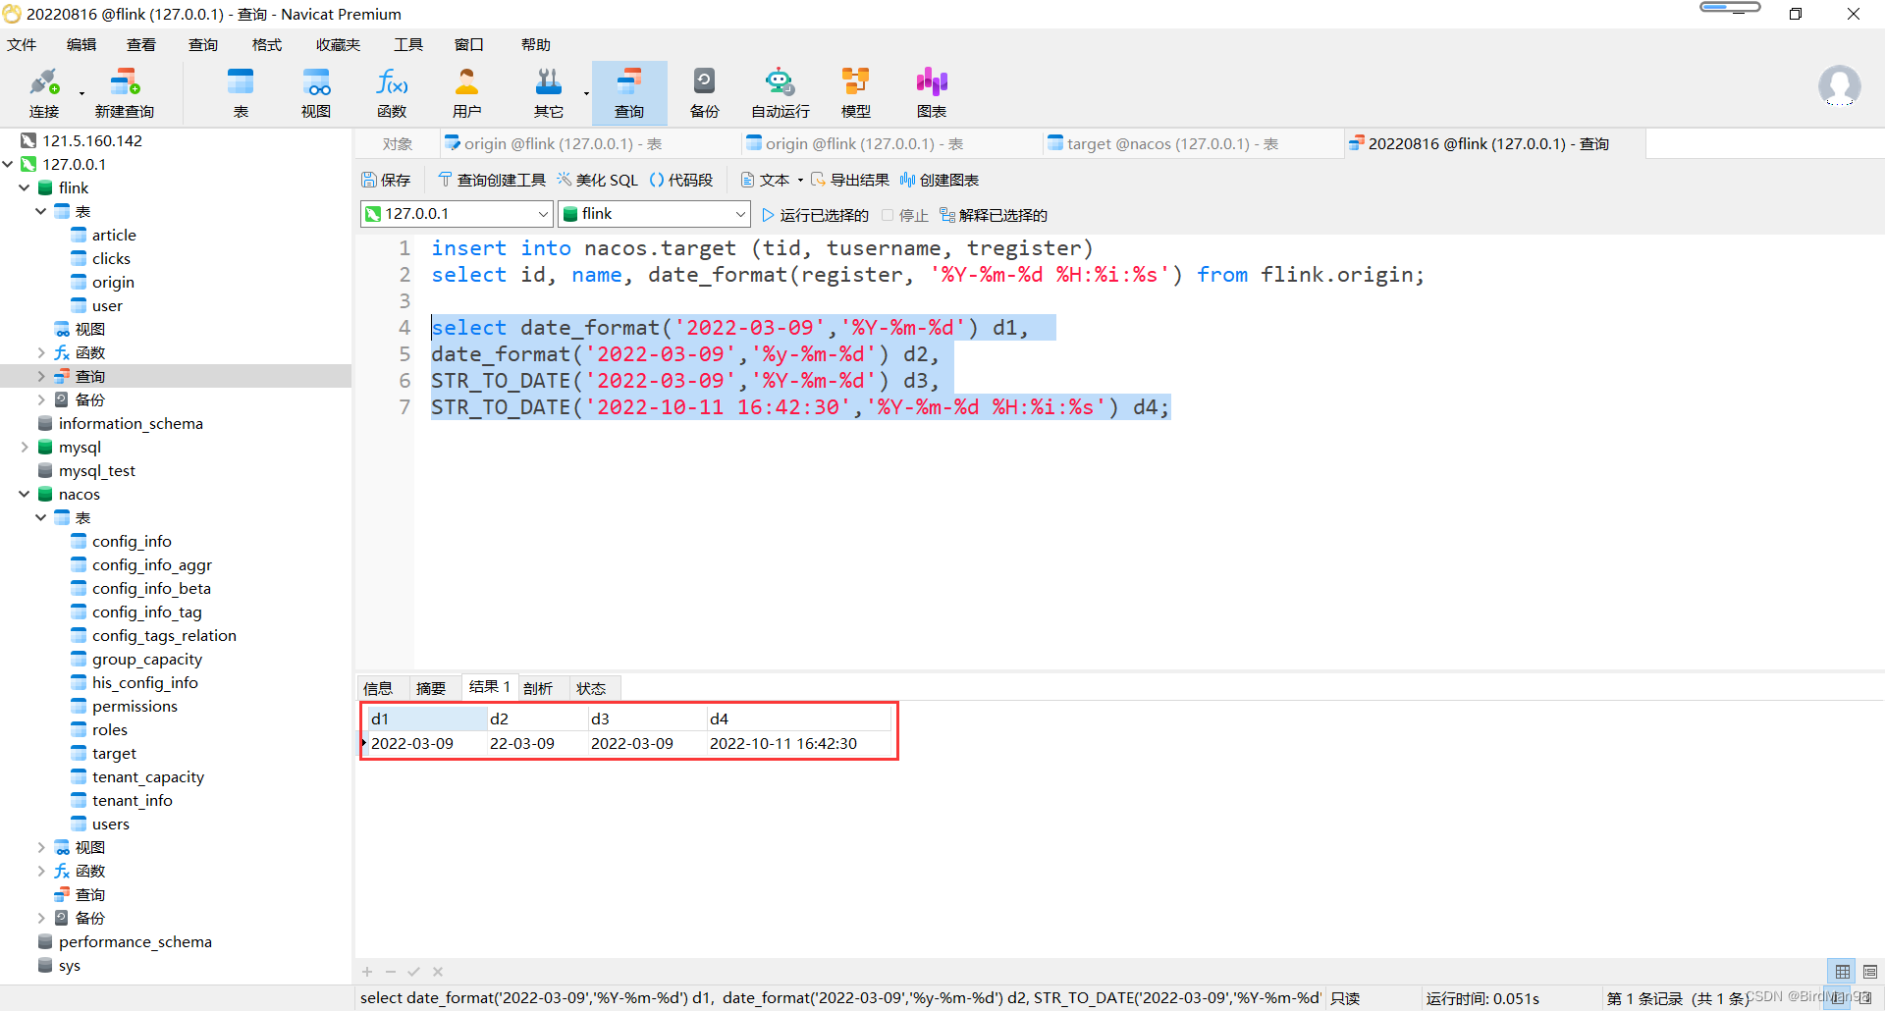Open the 工具 Tools menu
Image resolution: width=1885 pixels, height=1011 pixels.
[408, 45]
